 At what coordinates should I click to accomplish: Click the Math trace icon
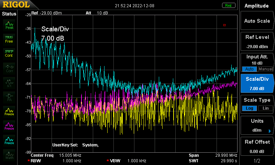[x=9, y=155]
